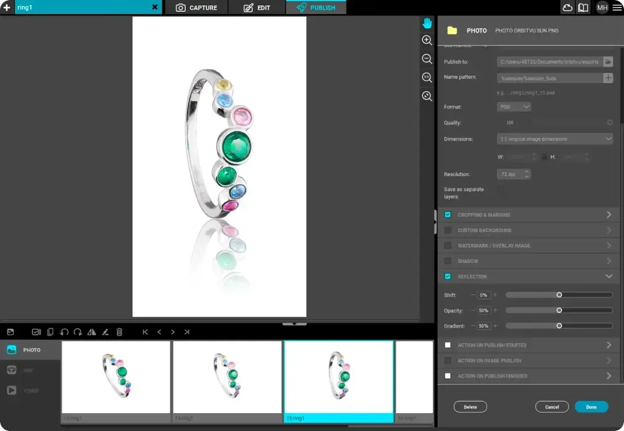Click the zoom out magnifier icon
This screenshot has height=431, width=624.
coord(427,58)
